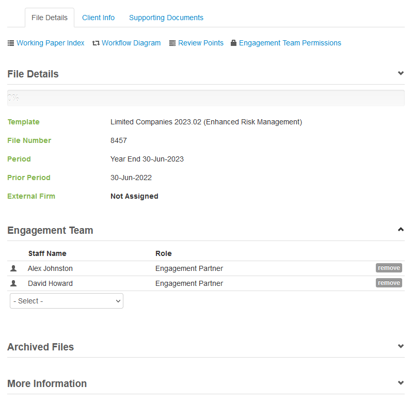Click the person icon beside Alex Johnston
The image size is (413, 402).
click(x=13, y=268)
